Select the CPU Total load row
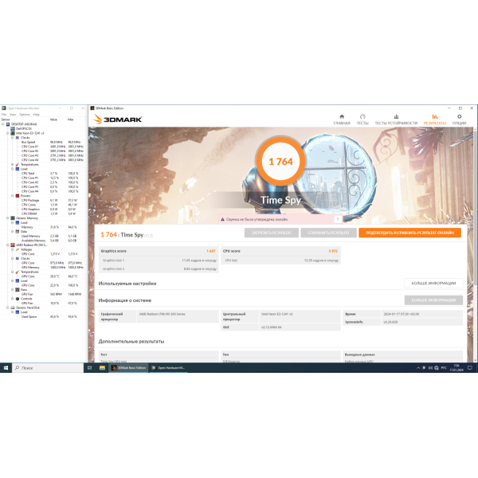The height and width of the screenshot is (478, 478). pos(44,174)
